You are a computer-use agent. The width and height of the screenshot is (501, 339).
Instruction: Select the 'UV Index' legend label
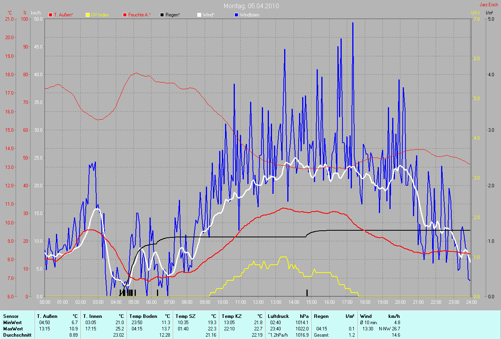tap(100, 15)
